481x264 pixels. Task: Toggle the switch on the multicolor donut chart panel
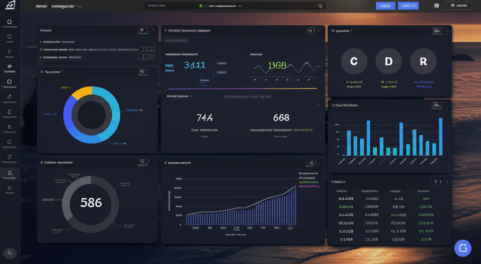[x=146, y=72]
